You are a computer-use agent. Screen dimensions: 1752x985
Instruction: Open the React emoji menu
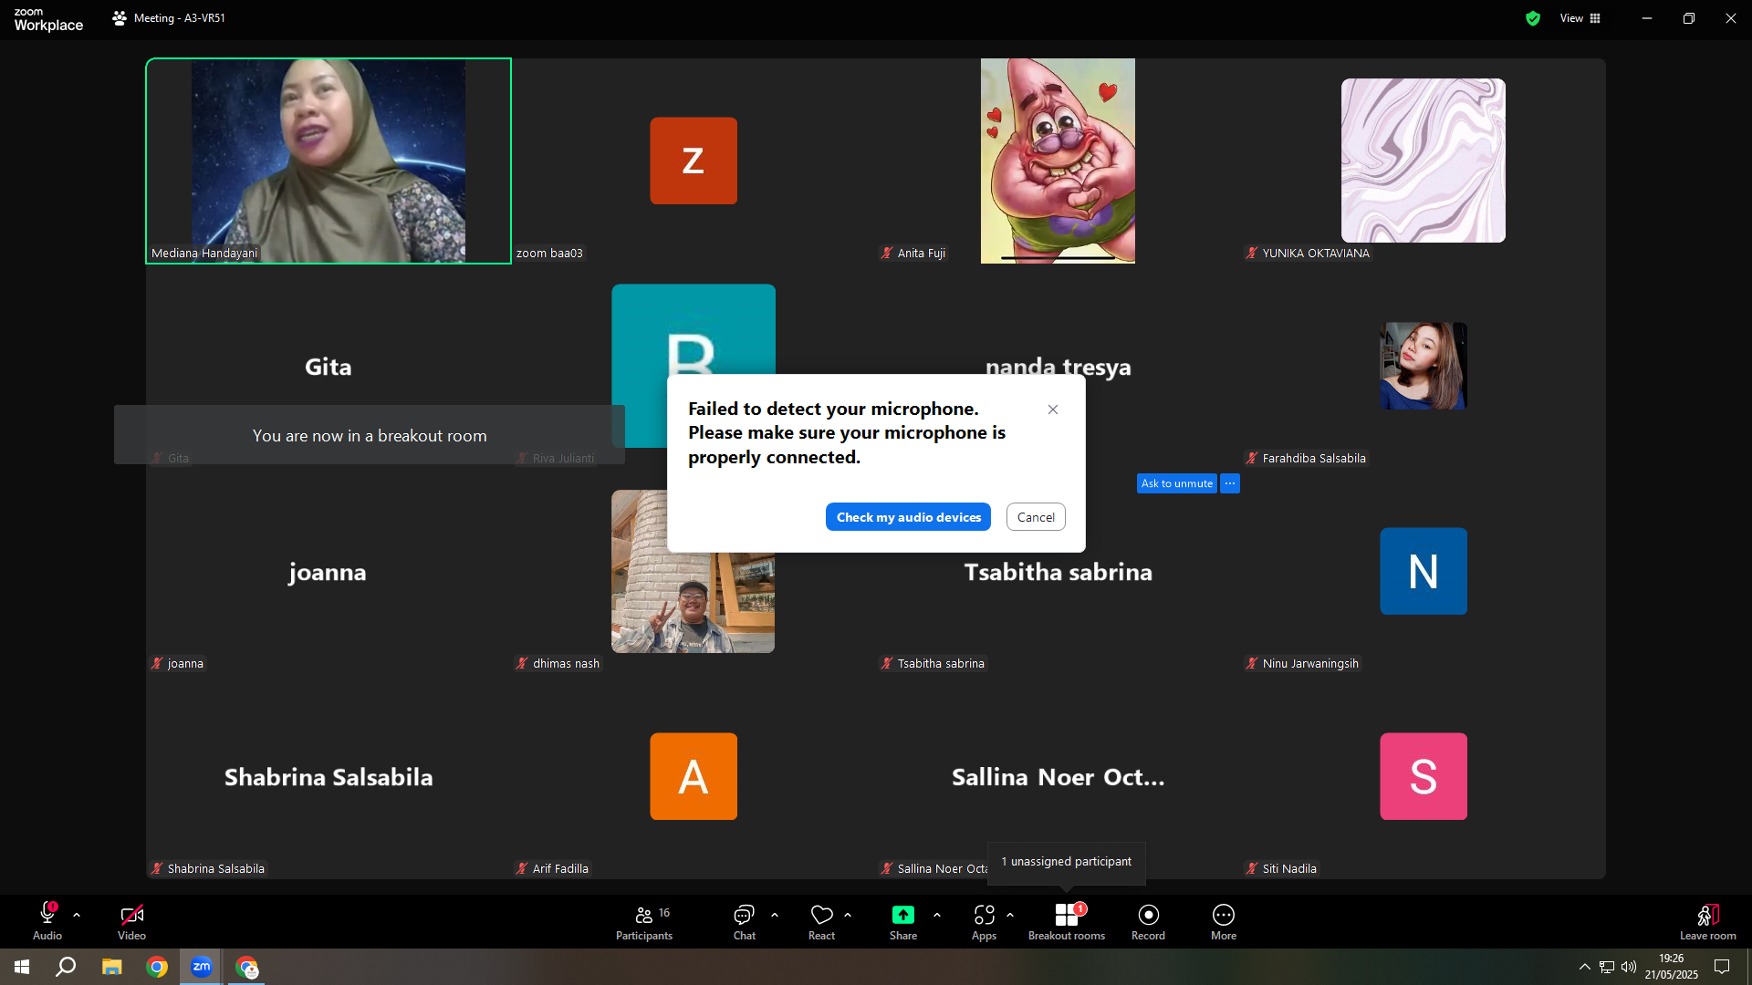pos(821,921)
